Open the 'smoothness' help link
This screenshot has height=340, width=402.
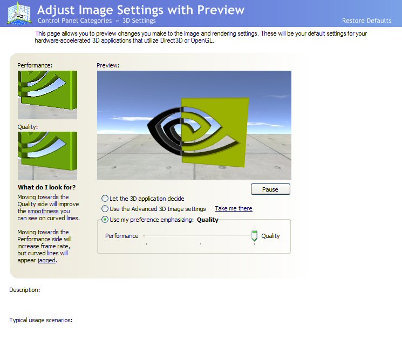(43, 211)
